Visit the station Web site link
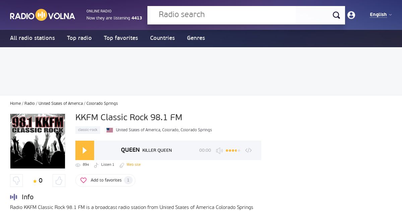The width and height of the screenshot is (402, 211). [x=134, y=165]
